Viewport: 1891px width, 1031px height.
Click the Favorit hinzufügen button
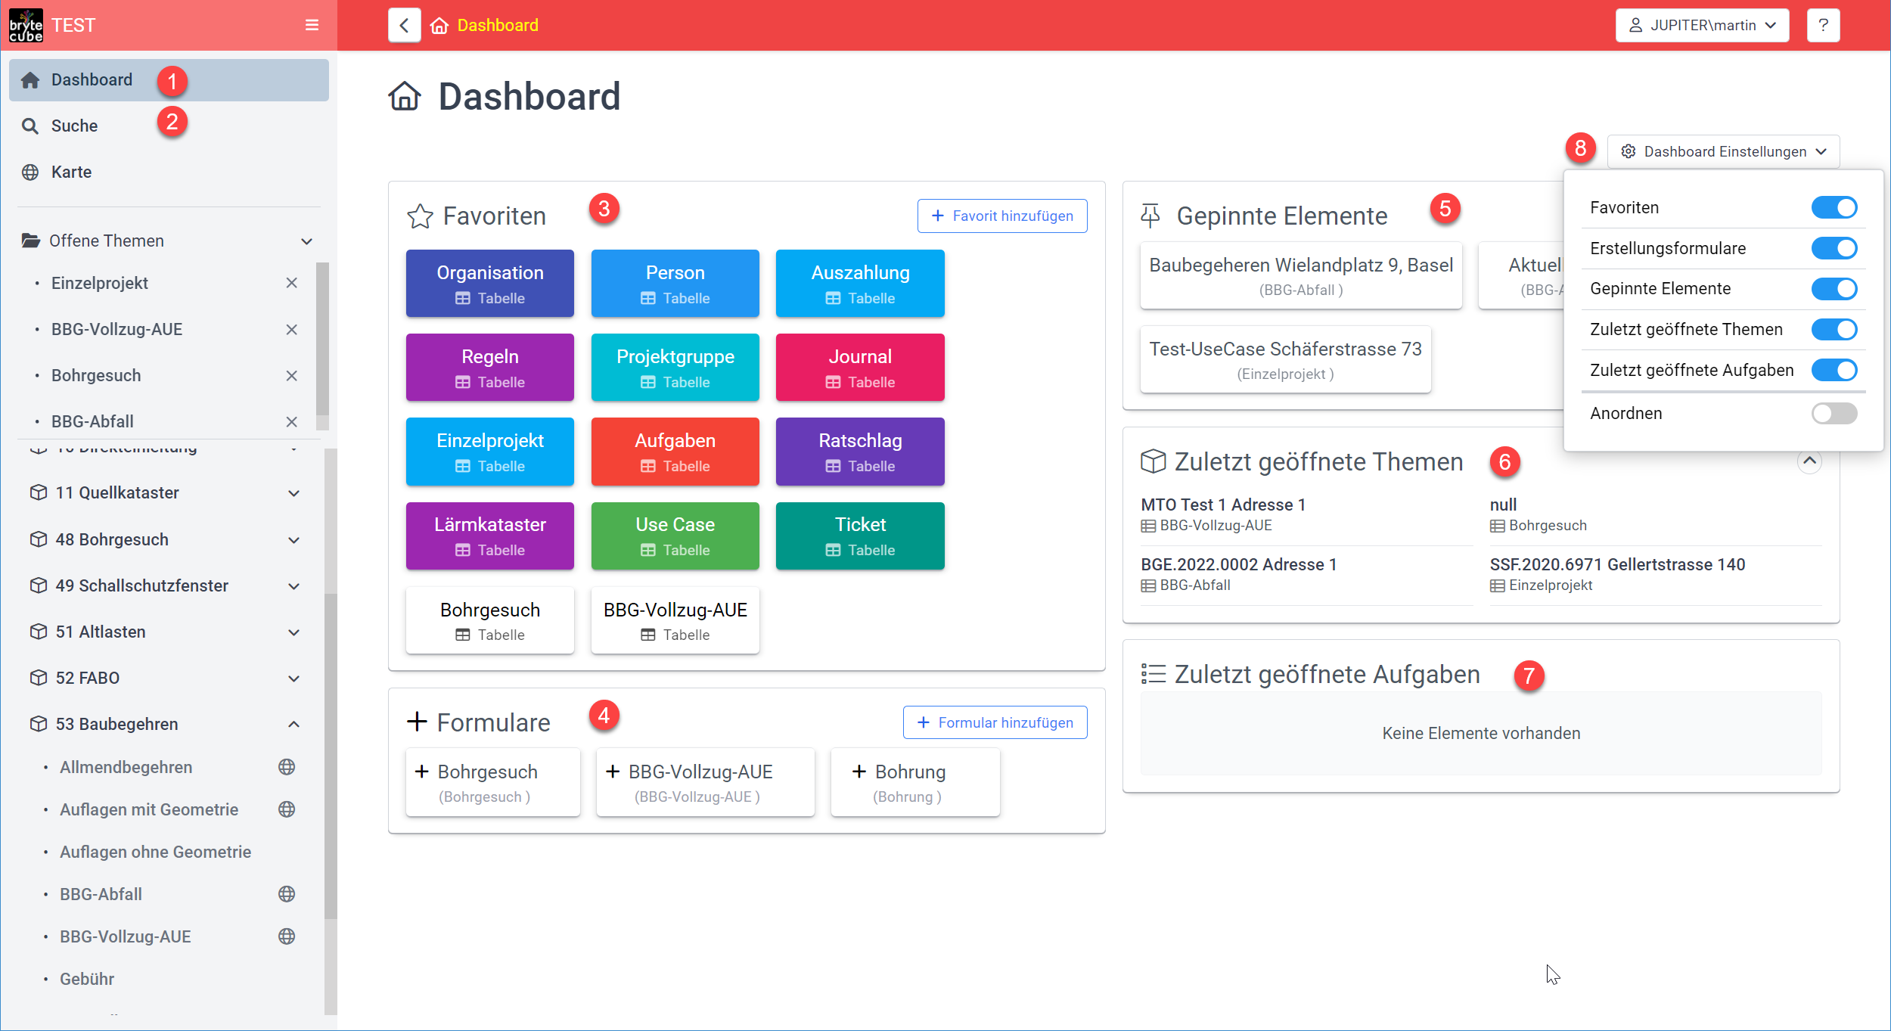pos(1002,216)
